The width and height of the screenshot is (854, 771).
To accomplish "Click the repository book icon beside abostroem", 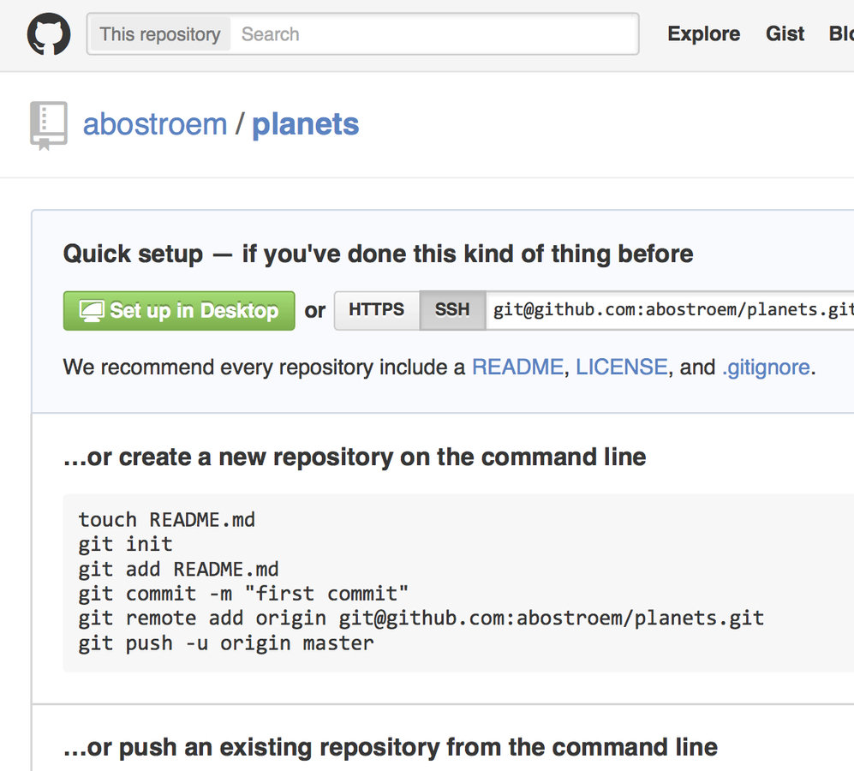I will click(x=49, y=125).
